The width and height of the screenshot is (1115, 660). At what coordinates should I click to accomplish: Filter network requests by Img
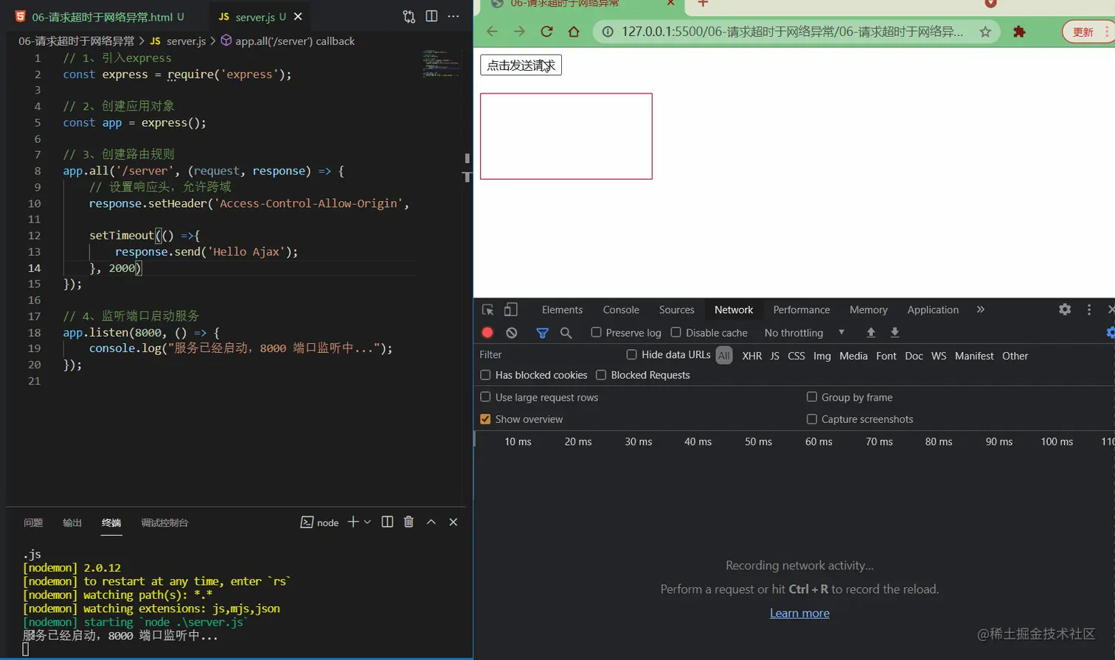pos(822,356)
